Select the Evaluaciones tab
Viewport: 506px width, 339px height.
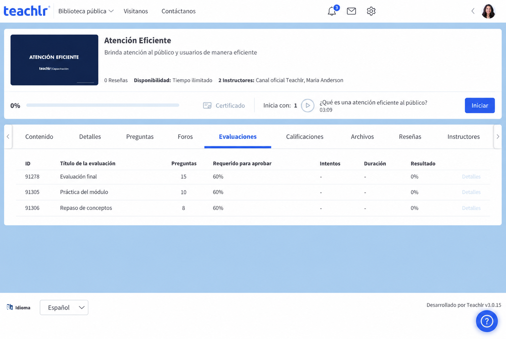tap(238, 137)
